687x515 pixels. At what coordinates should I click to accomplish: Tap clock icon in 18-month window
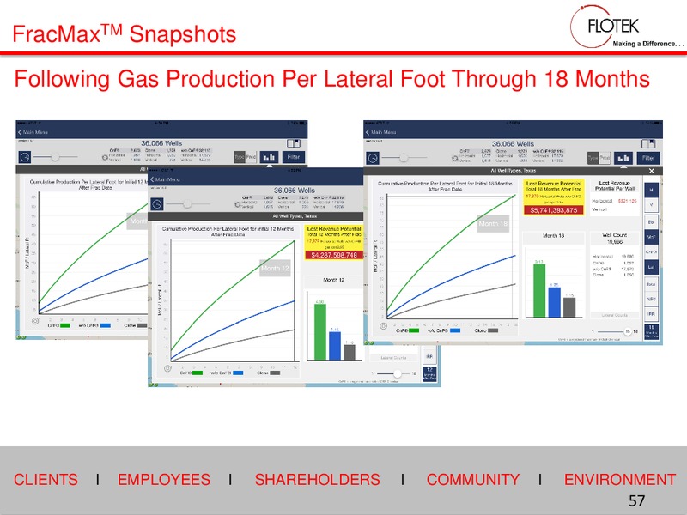(373, 158)
